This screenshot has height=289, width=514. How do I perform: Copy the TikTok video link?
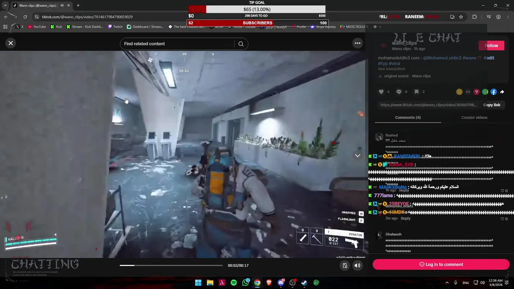point(492,105)
